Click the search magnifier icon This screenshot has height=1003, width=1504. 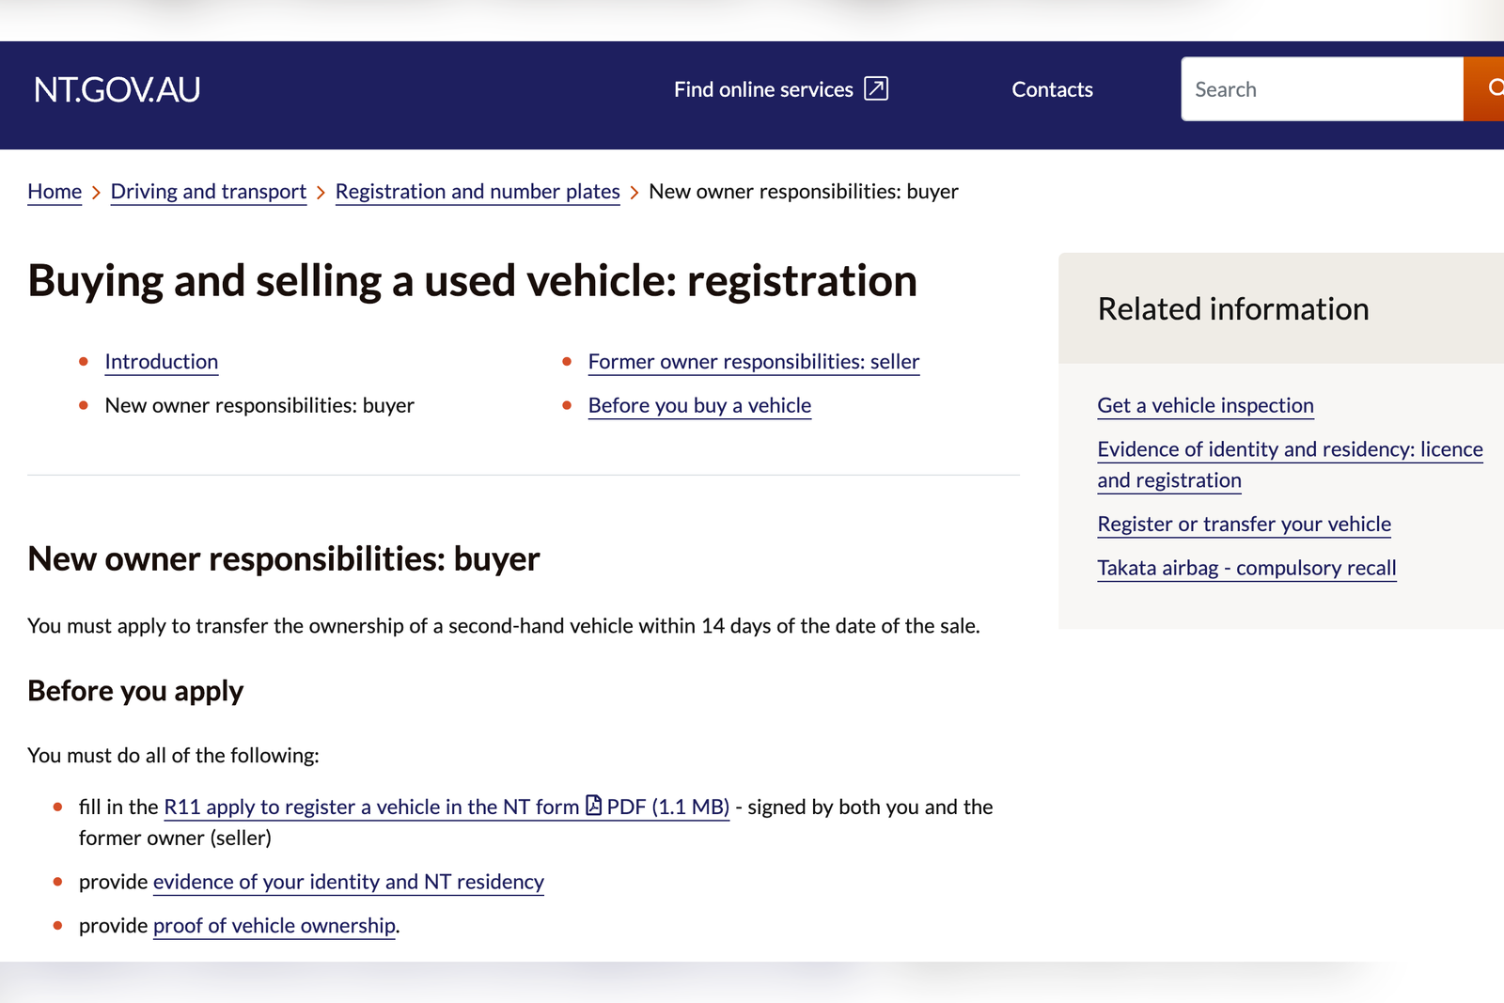(x=1496, y=88)
